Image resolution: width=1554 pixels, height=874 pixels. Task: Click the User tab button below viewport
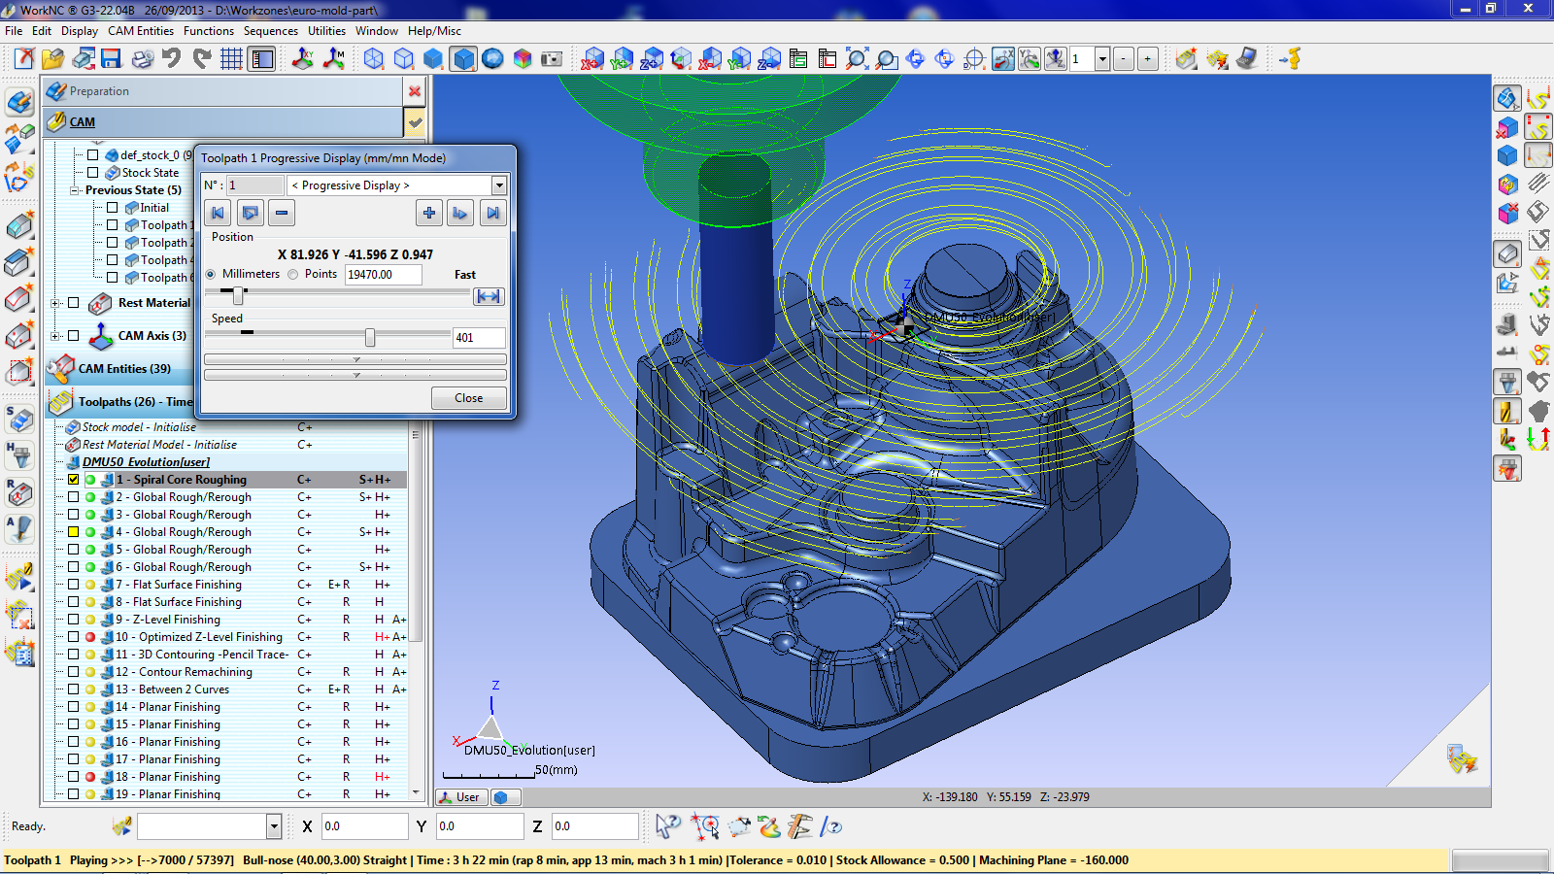(459, 797)
